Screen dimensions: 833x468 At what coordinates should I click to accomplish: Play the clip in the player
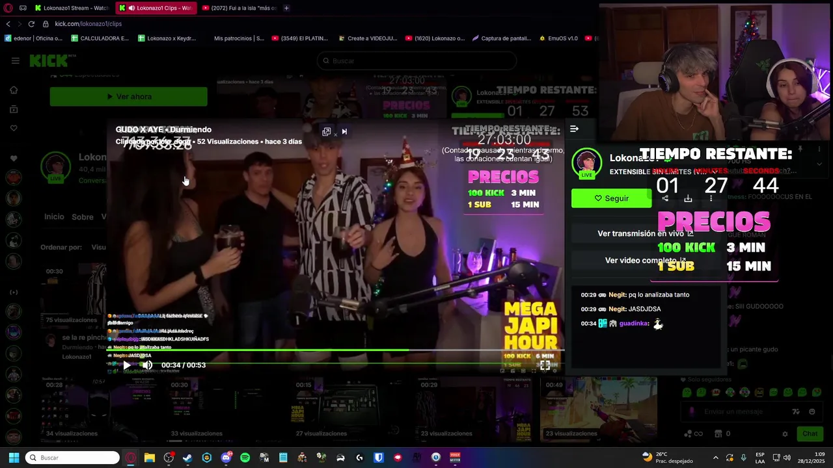coord(126,365)
